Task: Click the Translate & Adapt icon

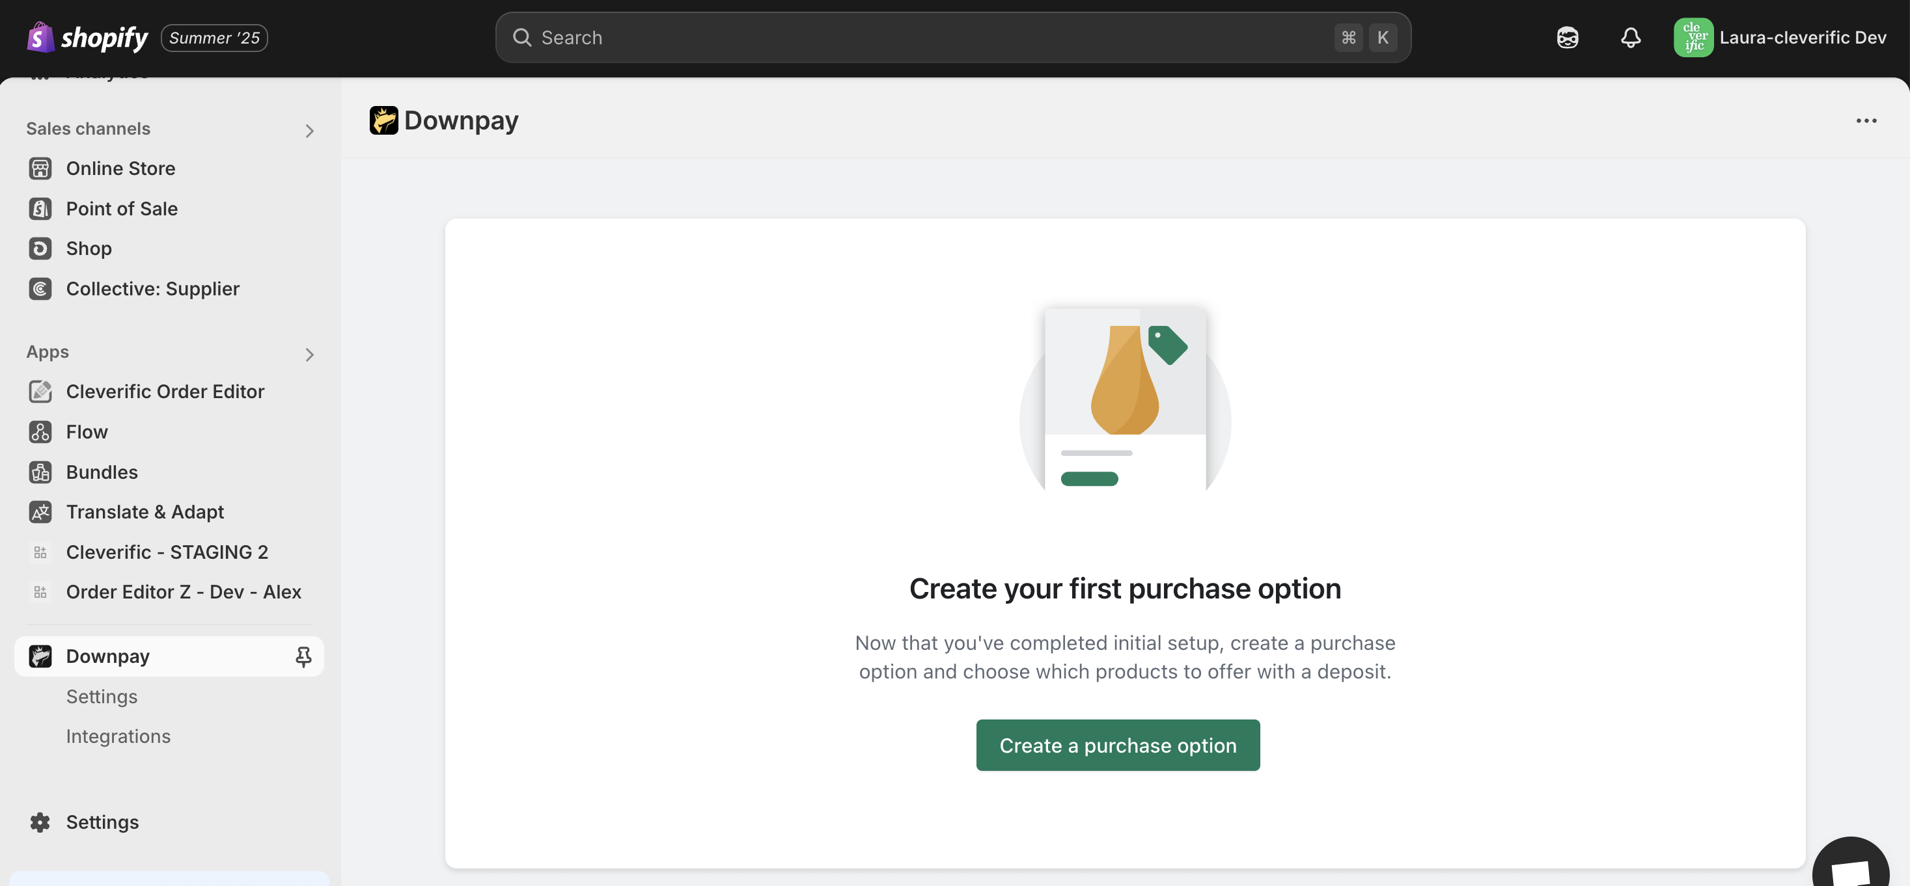Action: (40, 512)
